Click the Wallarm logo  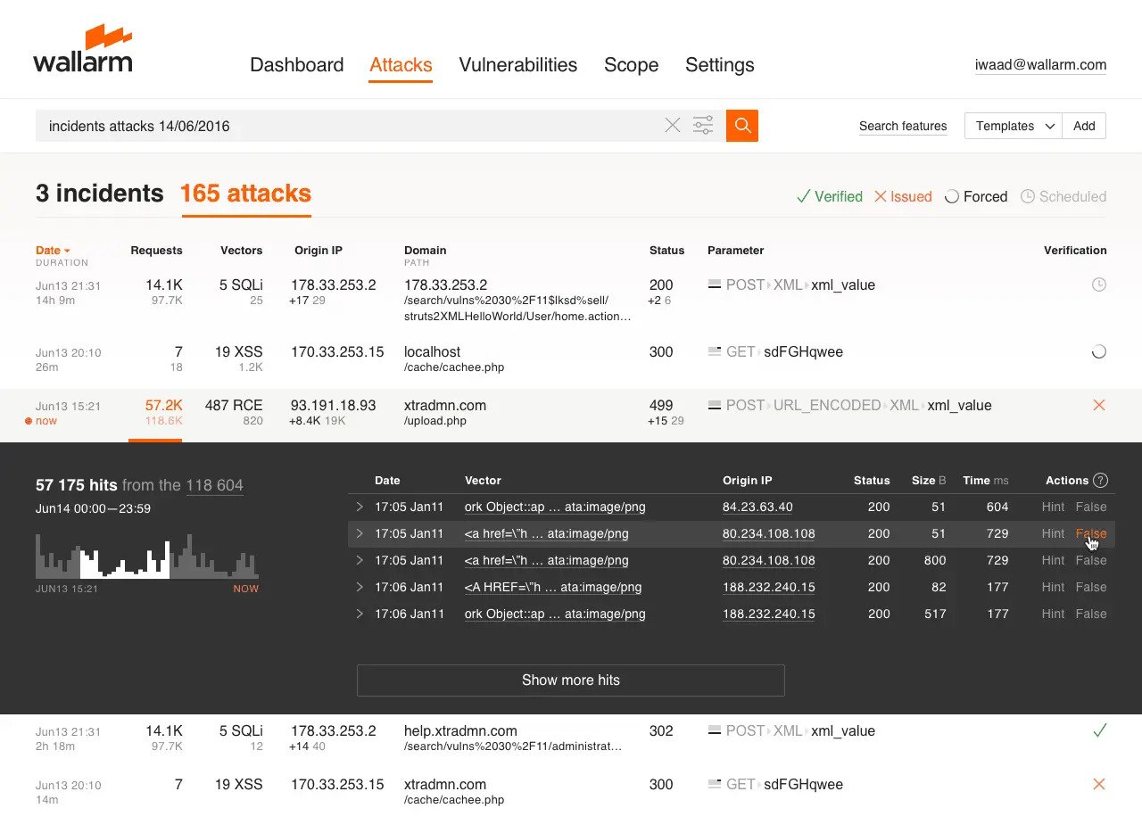pyautogui.click(x=82, y=49)
